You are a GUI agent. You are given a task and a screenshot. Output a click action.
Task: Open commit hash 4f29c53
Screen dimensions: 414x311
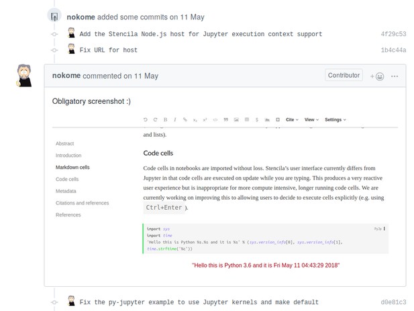point(393,34)
